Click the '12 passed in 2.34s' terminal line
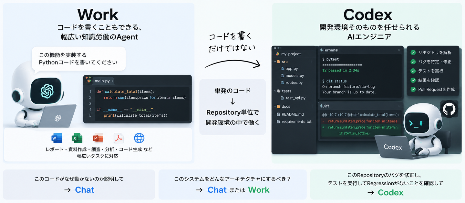 tap(341, 70)
